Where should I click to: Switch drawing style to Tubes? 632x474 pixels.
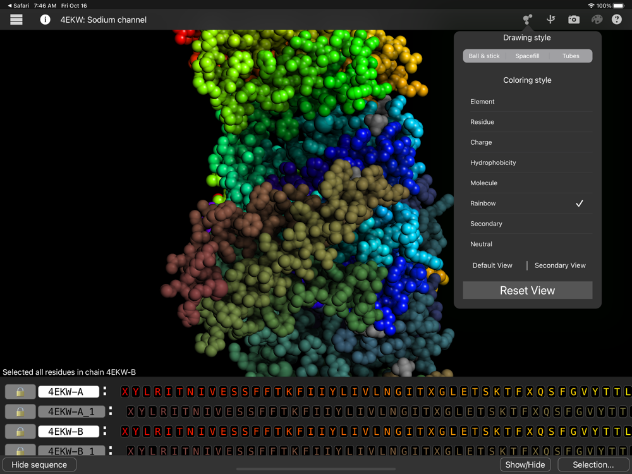(571, 56)
